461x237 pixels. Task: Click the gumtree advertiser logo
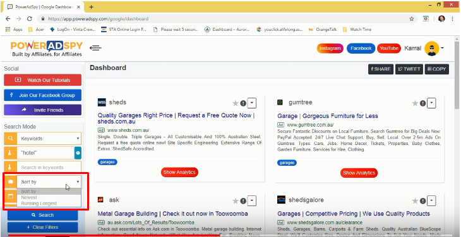click(280, 102)
